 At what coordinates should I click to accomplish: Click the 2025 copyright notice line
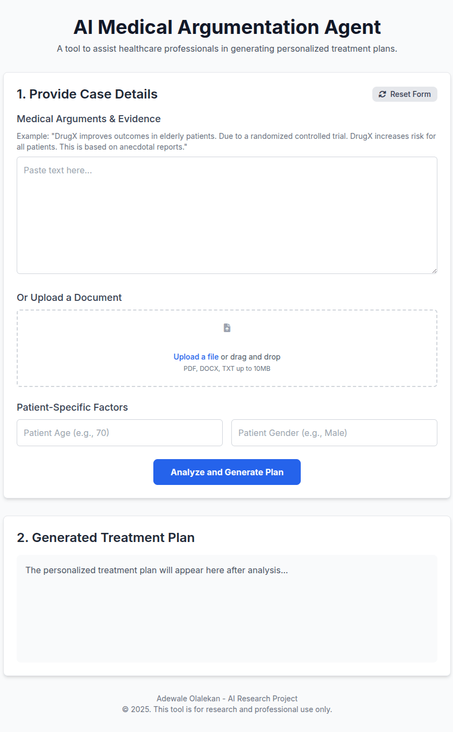click(x=227, y=709)
